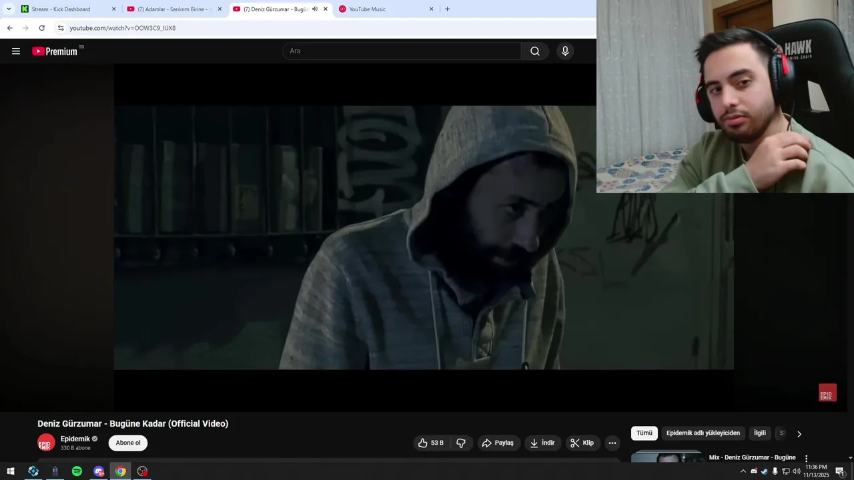Open OBS Studio from the taskbar
This screenshot has height=480, width=854.
[x=142, y=471]
